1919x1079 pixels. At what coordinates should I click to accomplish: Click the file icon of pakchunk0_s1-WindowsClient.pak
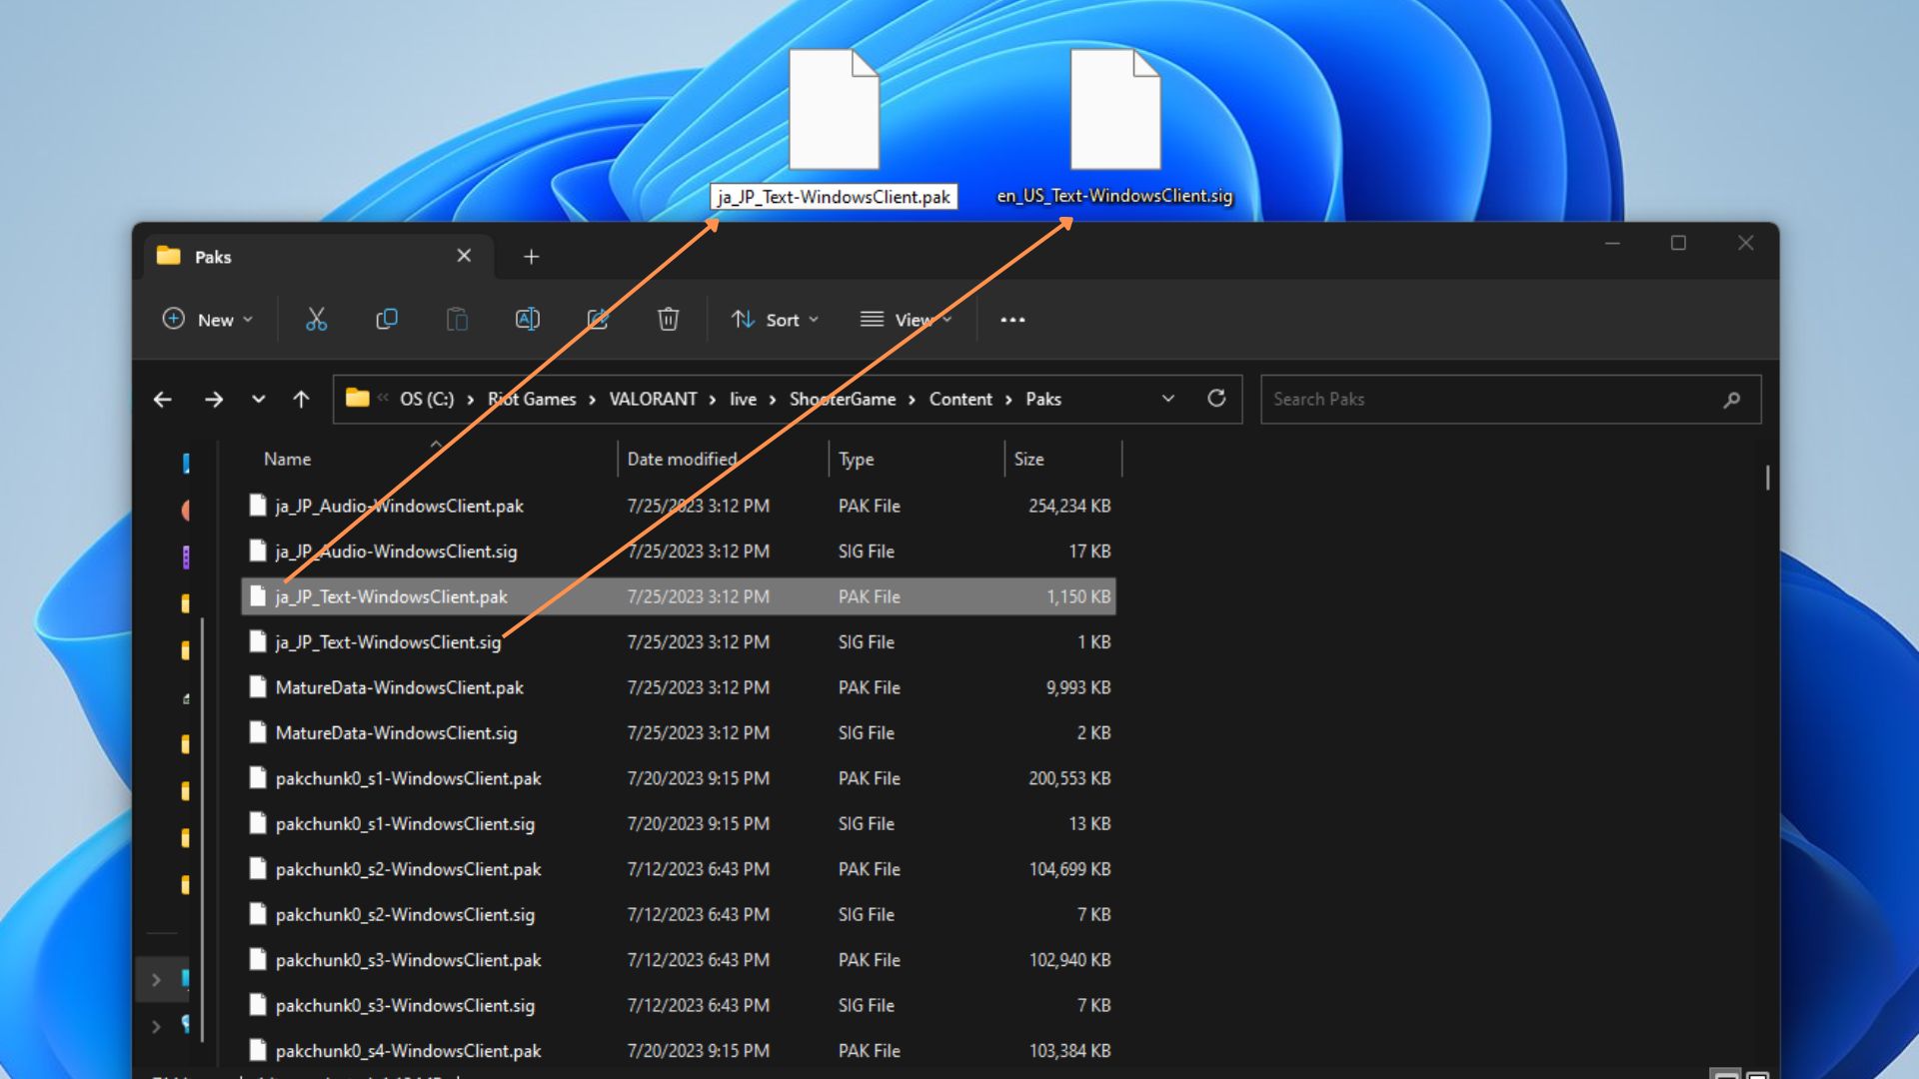(x=258, y=778)
